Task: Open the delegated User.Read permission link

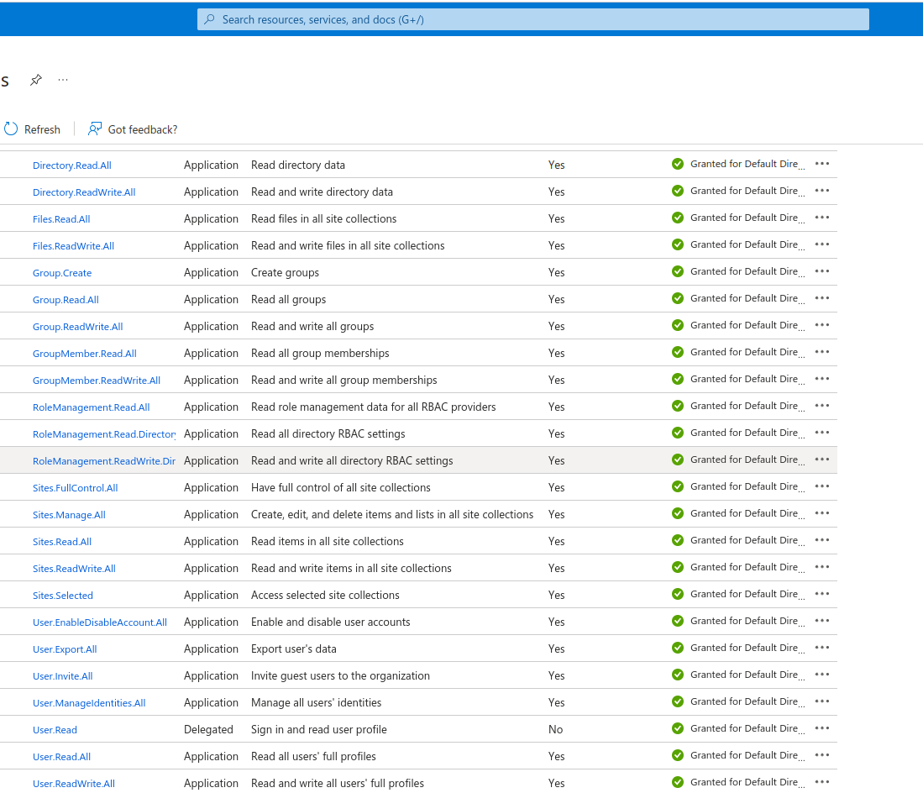Action: coord(55,730)
